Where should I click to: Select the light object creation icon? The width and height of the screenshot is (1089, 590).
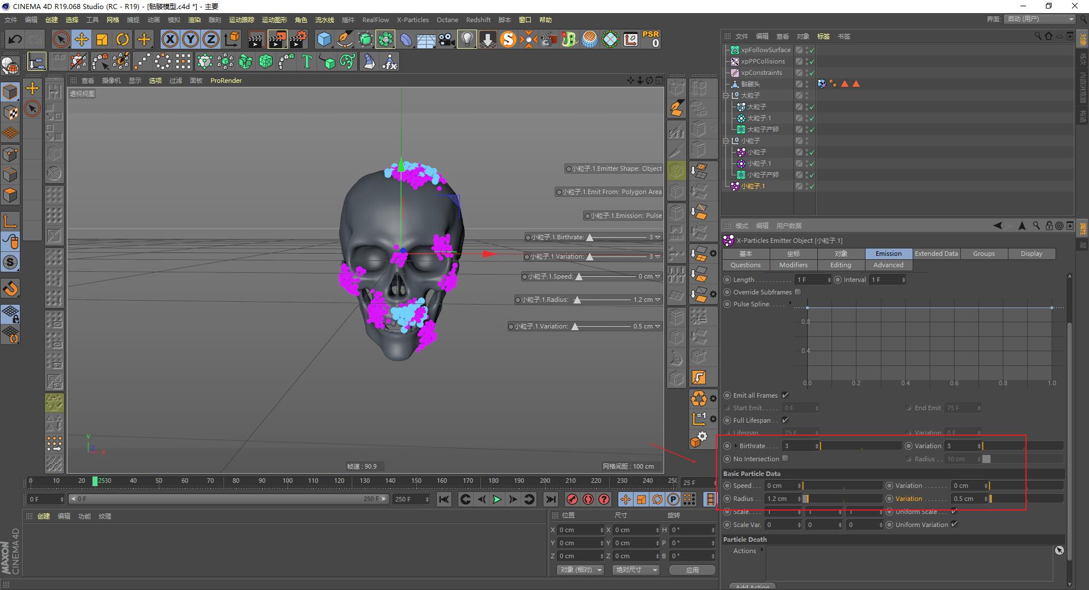466,39
